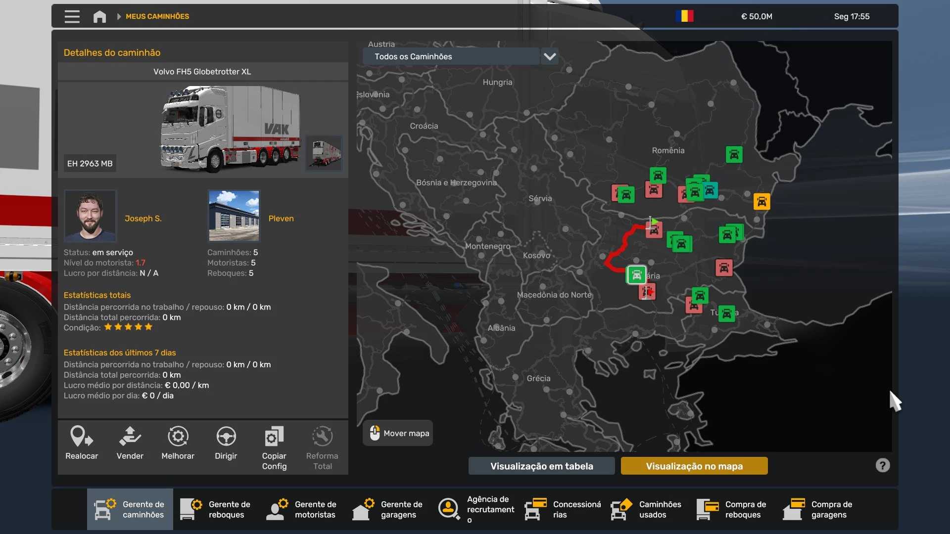
Task: Switch to Visualização no mapa
Action: [694, 466]
